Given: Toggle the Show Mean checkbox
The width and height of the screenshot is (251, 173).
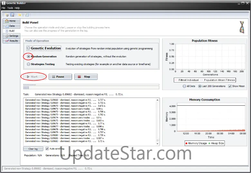Looking at the screenshot, I should tap(237, 86).
